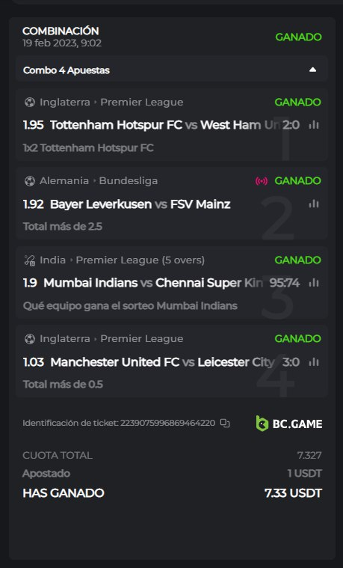Click the COMBINACIÓN bet title
Viewport: 343px width, 568px height.
point(61,31)
